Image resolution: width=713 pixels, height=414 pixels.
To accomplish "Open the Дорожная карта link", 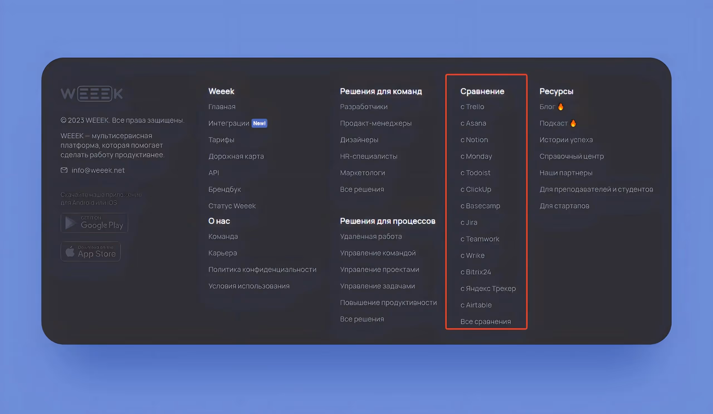I will 236,156.
